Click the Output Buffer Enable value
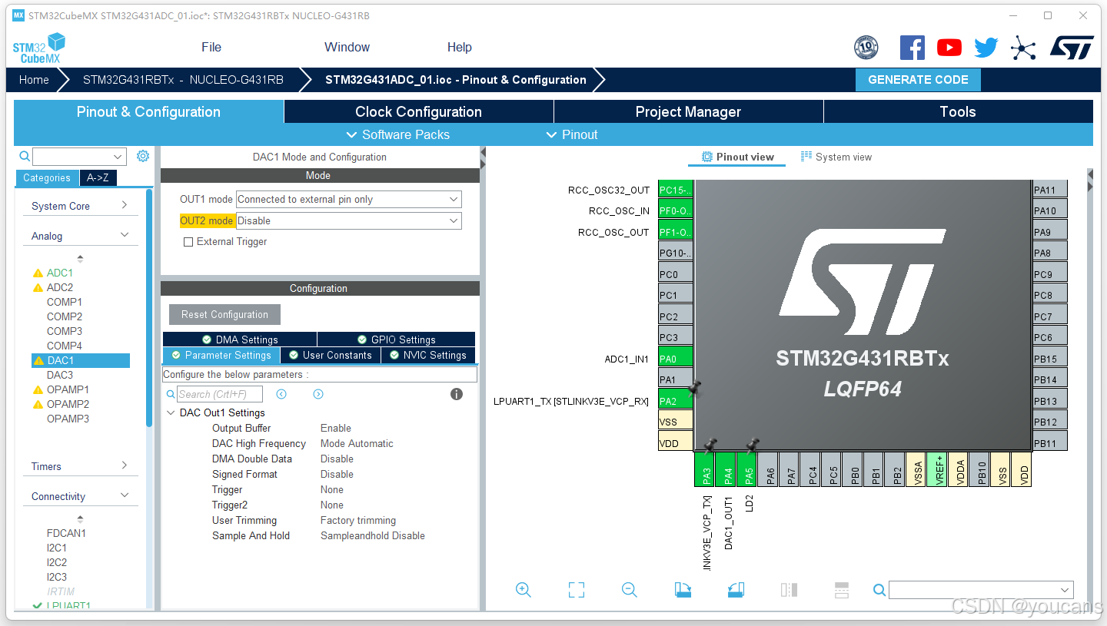1107x626 pixels. pos(336,429)
